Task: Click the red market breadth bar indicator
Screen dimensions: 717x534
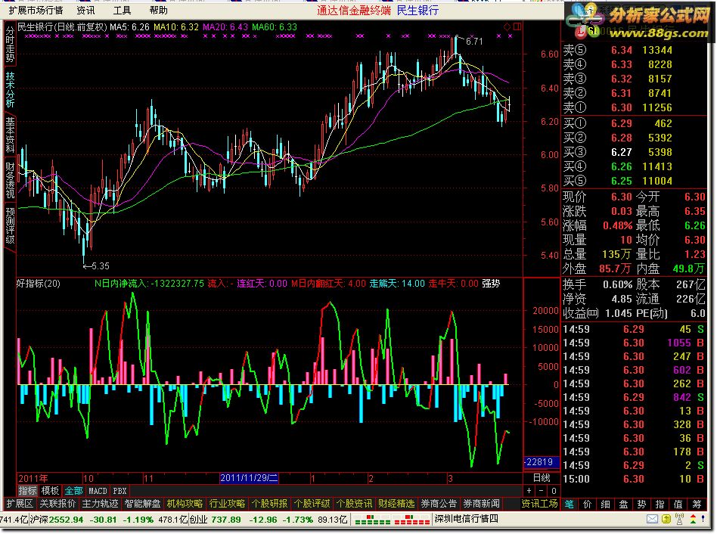Action: pyautogui.click(x=412, y=520)
